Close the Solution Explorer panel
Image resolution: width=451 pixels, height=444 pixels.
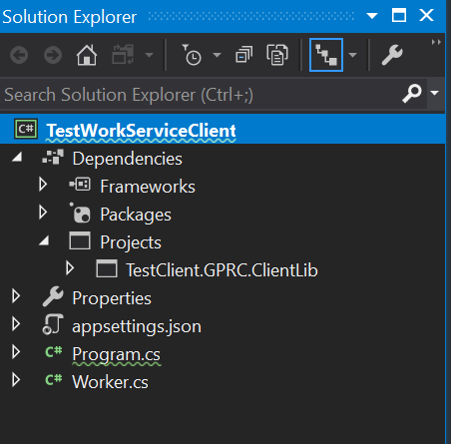point(426,15)
